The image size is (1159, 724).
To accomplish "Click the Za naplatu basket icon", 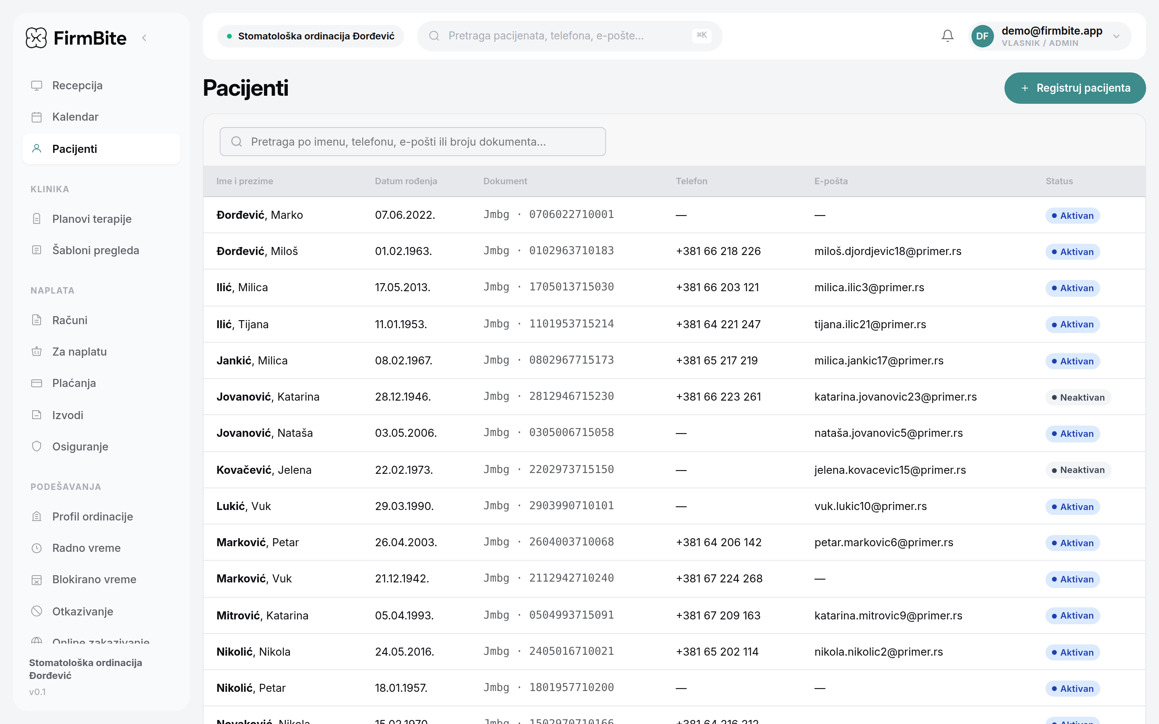I will click(x=37, y=352).
